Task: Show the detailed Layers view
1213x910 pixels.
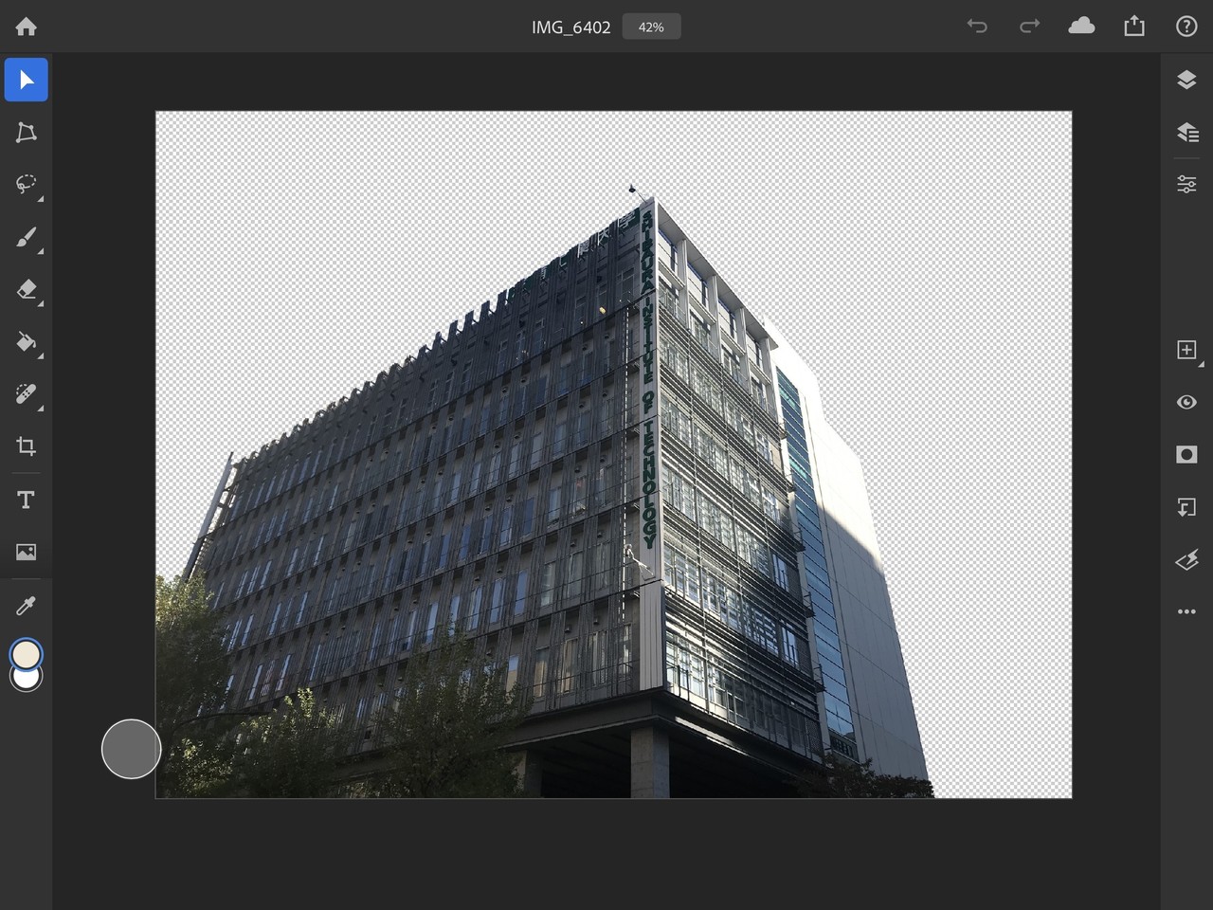Action: (x=1186, y=132)
